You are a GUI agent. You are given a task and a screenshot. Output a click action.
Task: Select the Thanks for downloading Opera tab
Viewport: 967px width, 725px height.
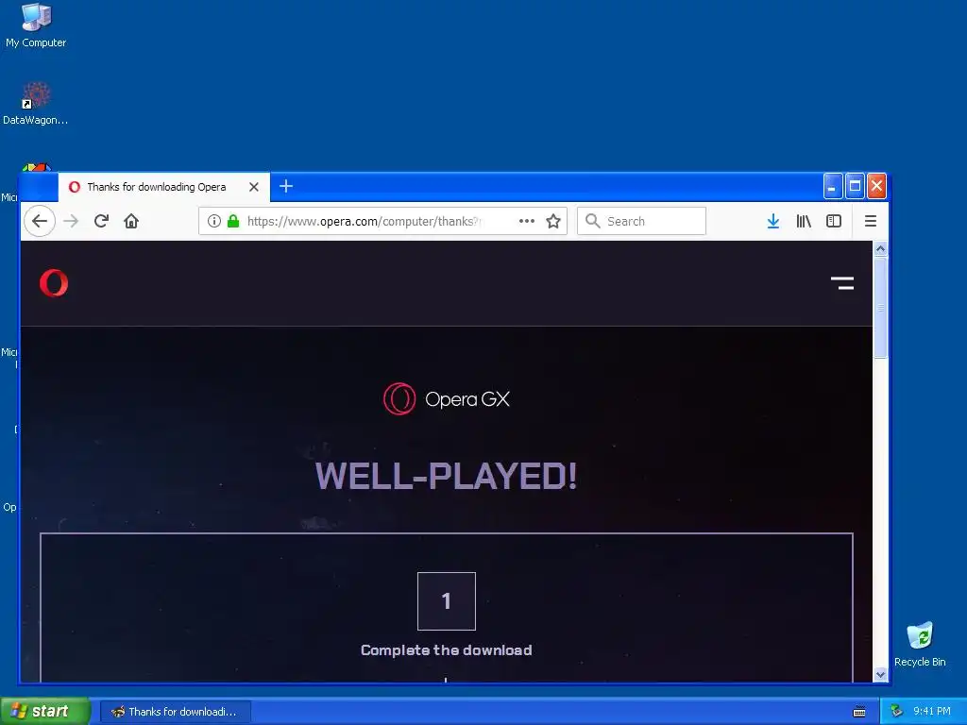coord(164,187)
